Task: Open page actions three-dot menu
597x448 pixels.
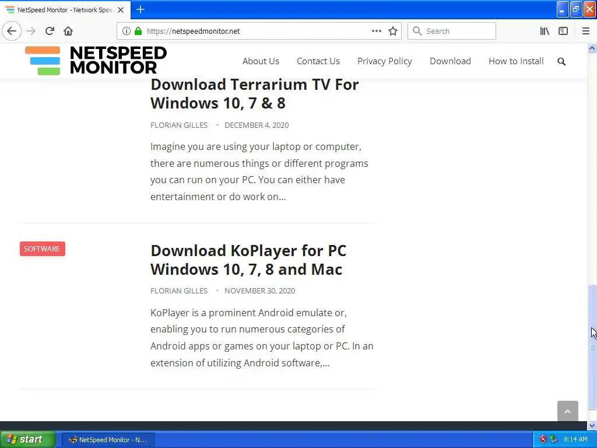Action: (376, 31)
